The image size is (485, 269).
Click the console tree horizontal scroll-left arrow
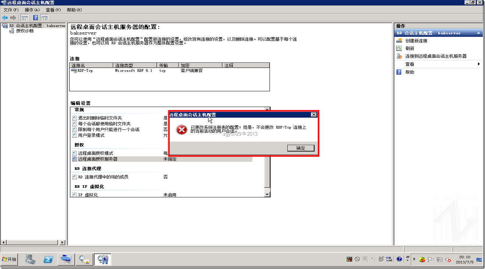pos(4,243)
